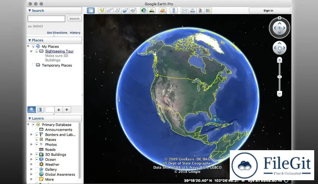Enable the Gallery layer checkbox
Image resolution: width=318 pixels, height=184 pixels.
[x=37, y=170]
